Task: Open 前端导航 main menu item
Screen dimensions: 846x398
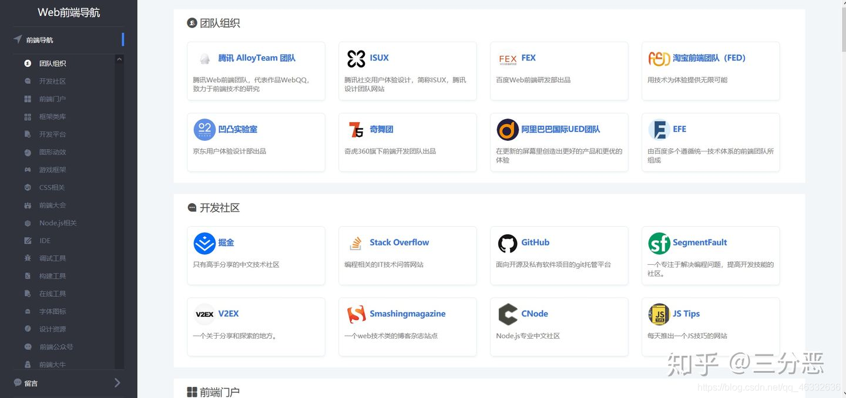Action: (x=68, y=40)
